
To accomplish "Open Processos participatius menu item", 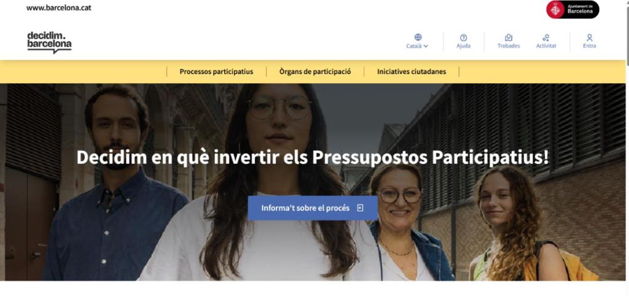I will 216,72.
